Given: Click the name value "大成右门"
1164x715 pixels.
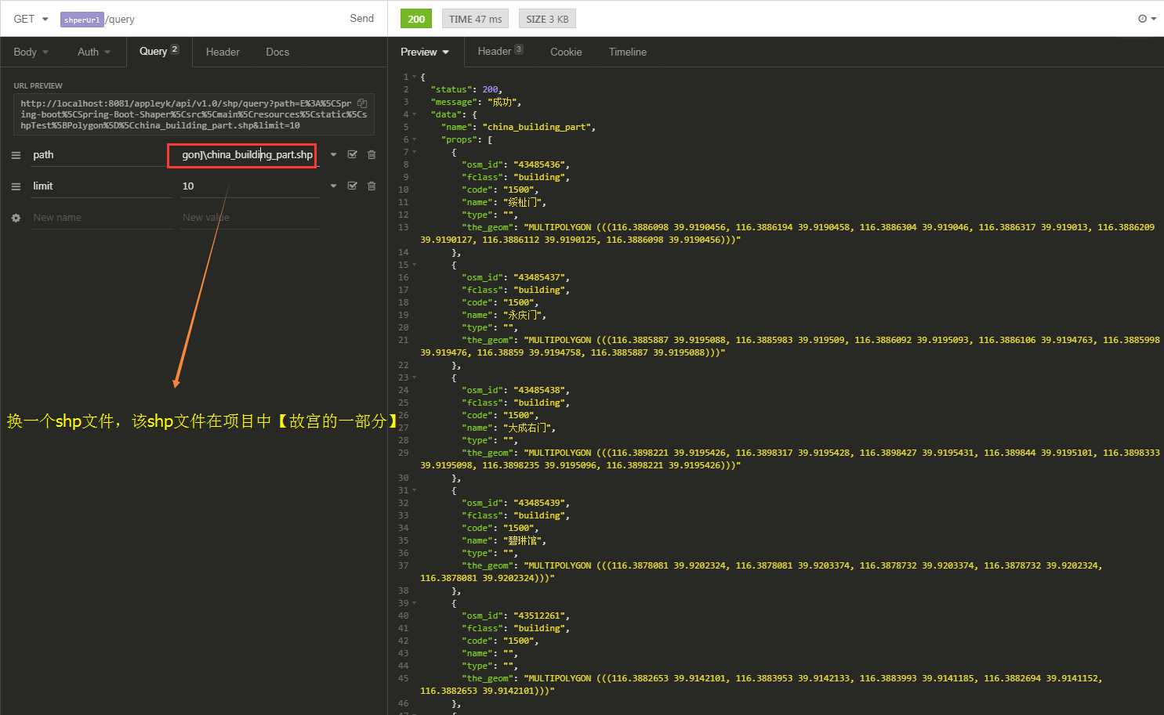Looking at the screenshot, I should (x=528, y=428).
